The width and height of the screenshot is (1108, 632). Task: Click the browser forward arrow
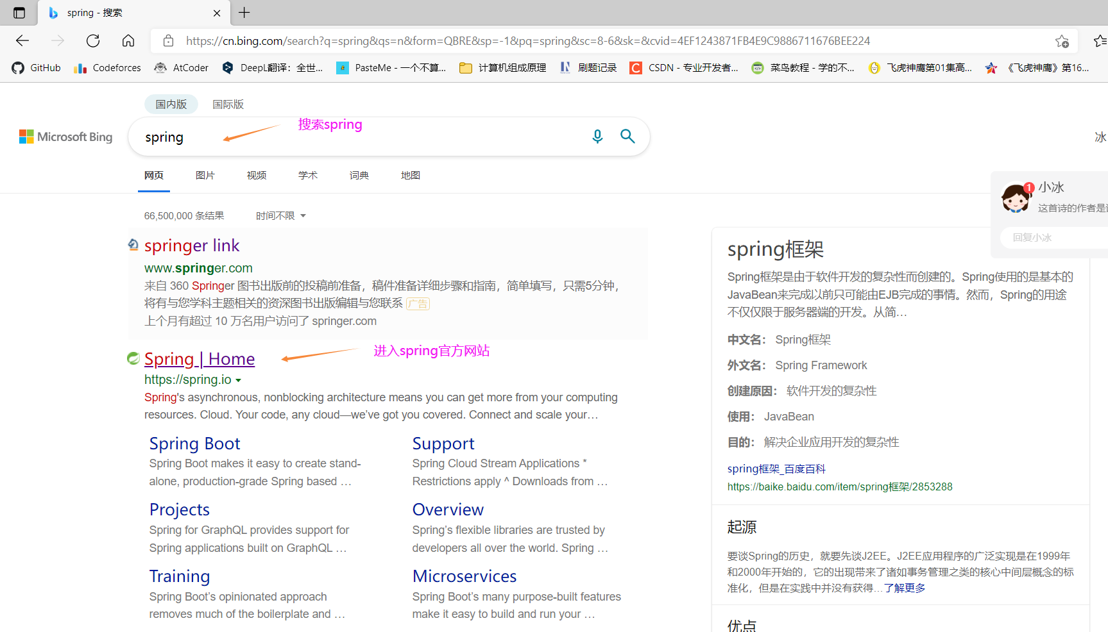point(58,41)
